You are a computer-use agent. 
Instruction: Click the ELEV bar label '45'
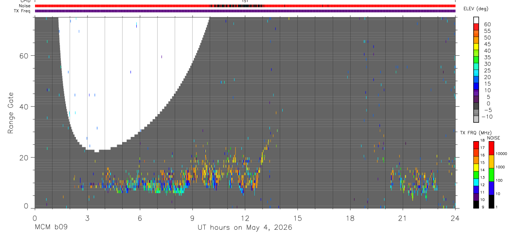[487, 44]
